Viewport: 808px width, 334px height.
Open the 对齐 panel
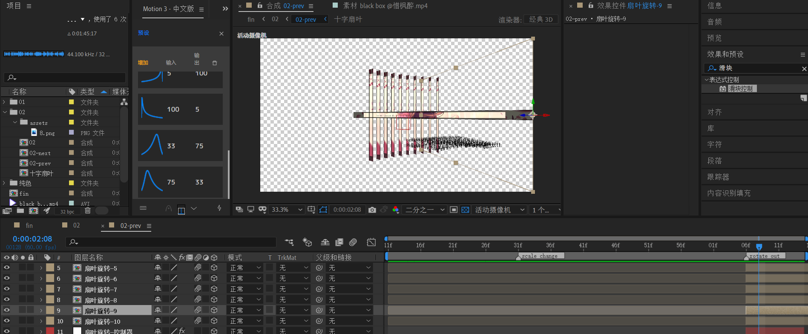pyautogui.click(x=715, y=112)
